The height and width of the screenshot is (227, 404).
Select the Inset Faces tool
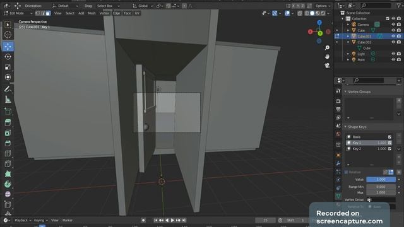[x=8, y=133]
